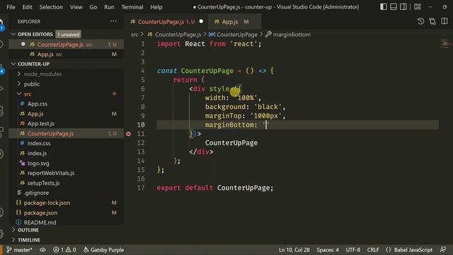The width and height of the screenshot is (453, 255).
Task: Click the minimap in editor
Action: tap(445, 44)
